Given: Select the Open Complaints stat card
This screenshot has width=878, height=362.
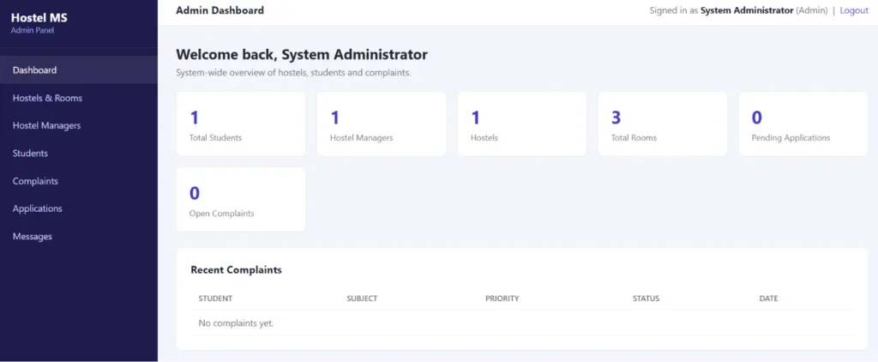Looking at the screenshot, I should (241, 200).
